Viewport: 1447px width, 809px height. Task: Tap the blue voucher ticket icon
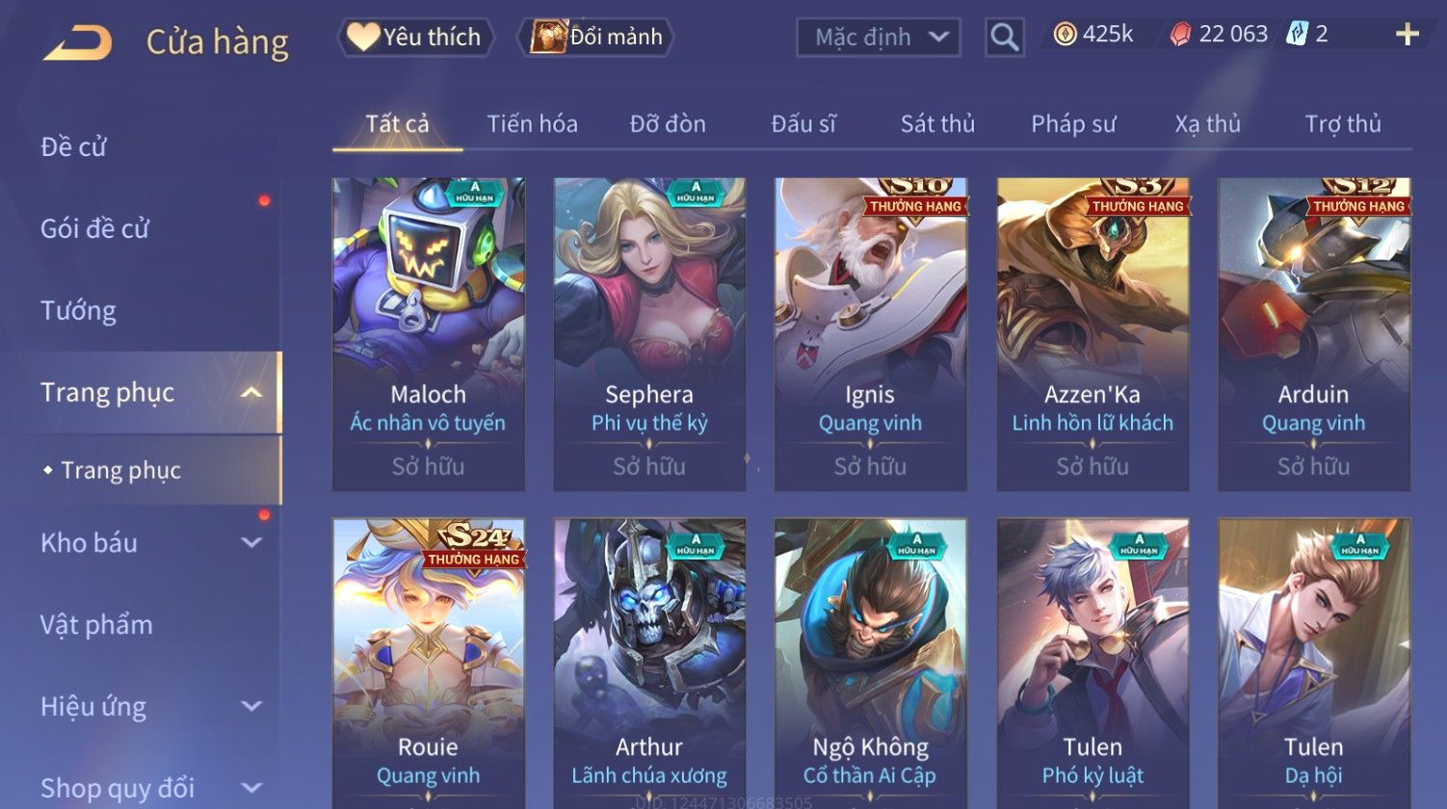[1297, 35]
